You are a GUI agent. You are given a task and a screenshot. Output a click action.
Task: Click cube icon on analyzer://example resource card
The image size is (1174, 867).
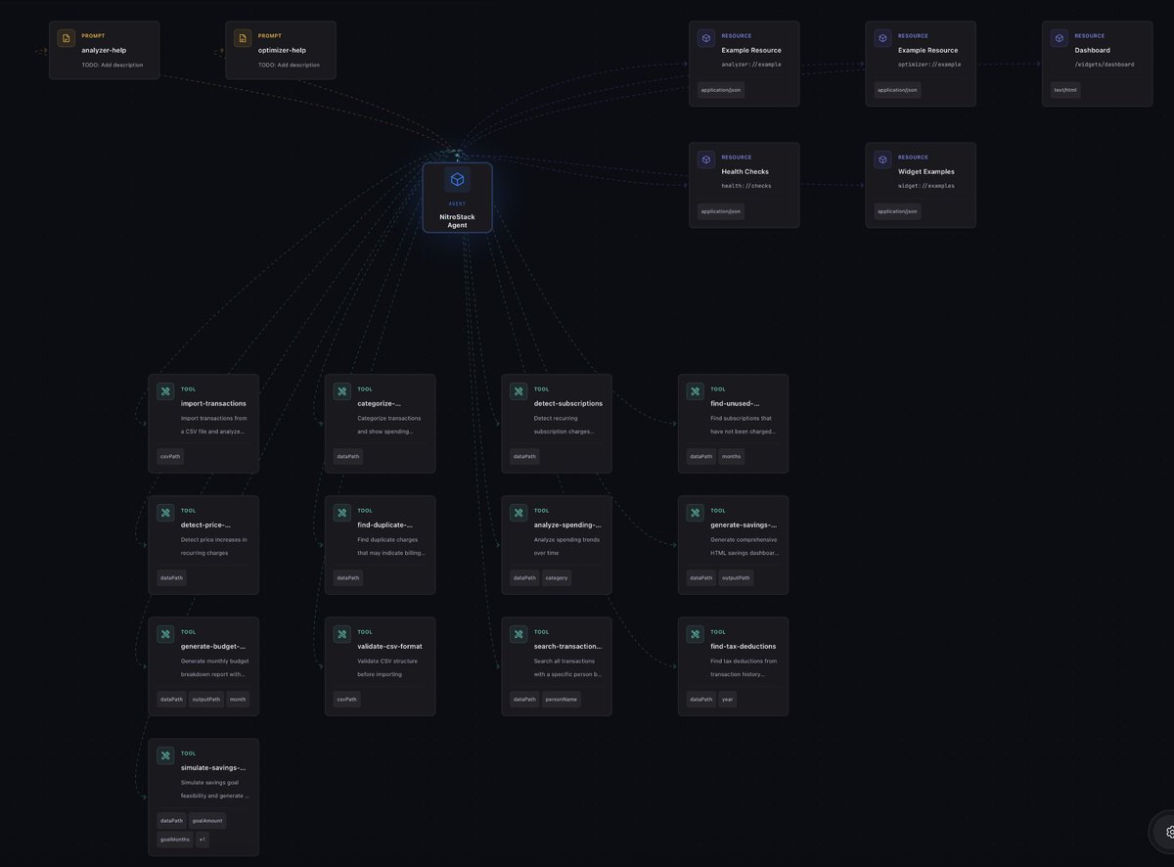tap(706, 38)
